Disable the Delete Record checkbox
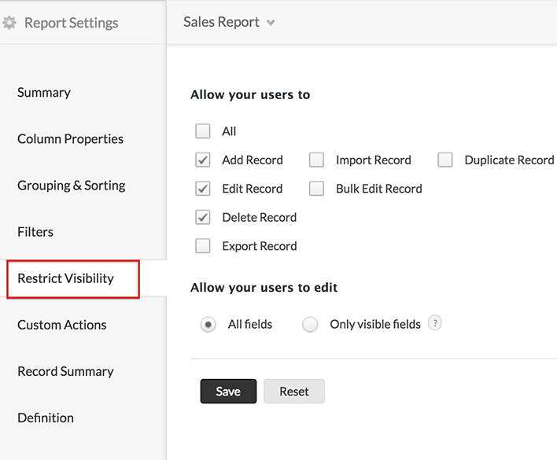 tap(203, 217)
